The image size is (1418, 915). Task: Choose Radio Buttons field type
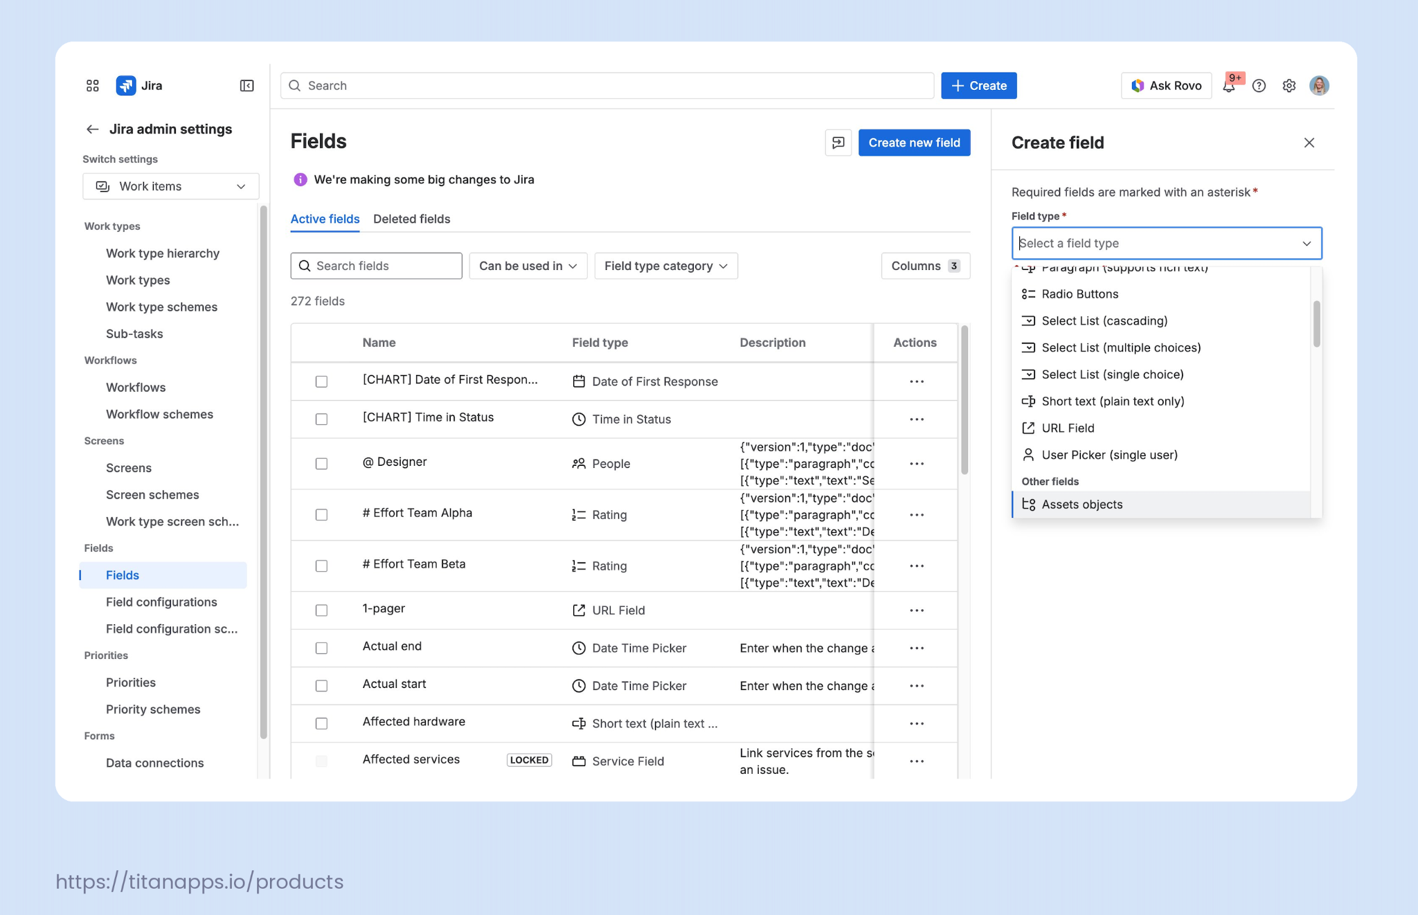(1161, 294)
